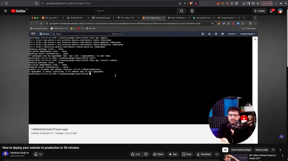Click the AWS logo in the video

click(33, 34)
